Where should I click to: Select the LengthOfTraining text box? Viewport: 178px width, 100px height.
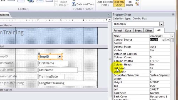pos(68,83)
